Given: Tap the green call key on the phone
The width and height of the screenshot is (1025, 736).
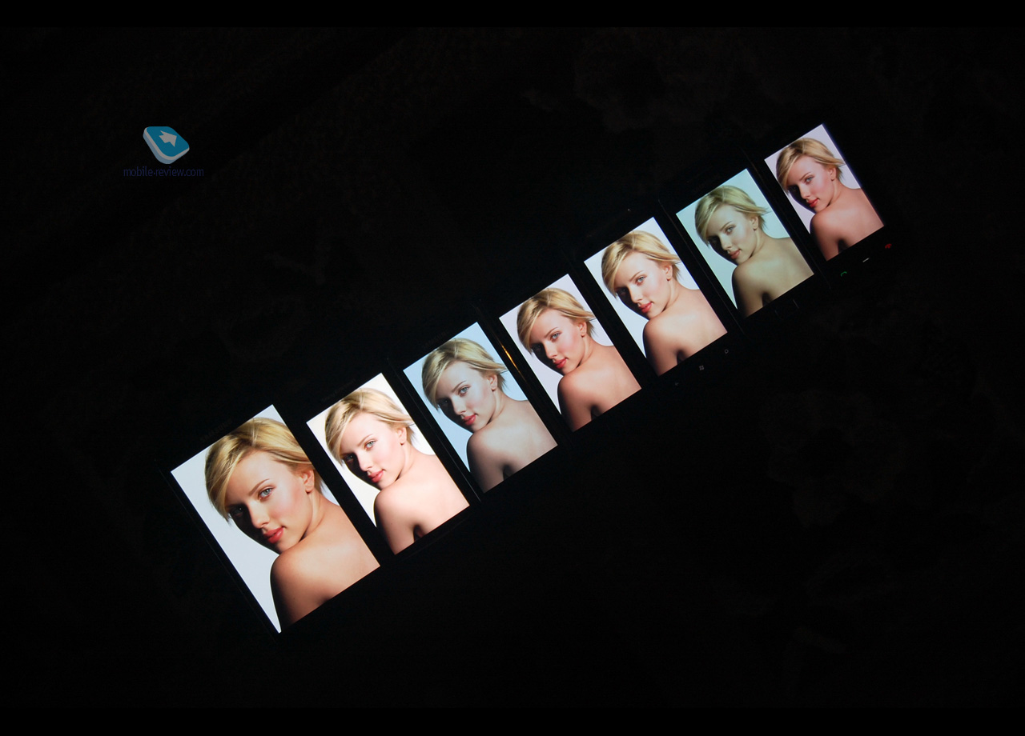Looking at the screenshot, I should point(843,274).
